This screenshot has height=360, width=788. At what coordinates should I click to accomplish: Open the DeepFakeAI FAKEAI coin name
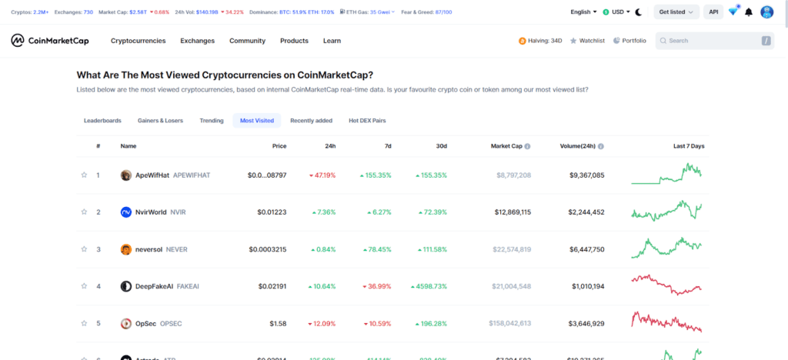click(x=167, y=286)
